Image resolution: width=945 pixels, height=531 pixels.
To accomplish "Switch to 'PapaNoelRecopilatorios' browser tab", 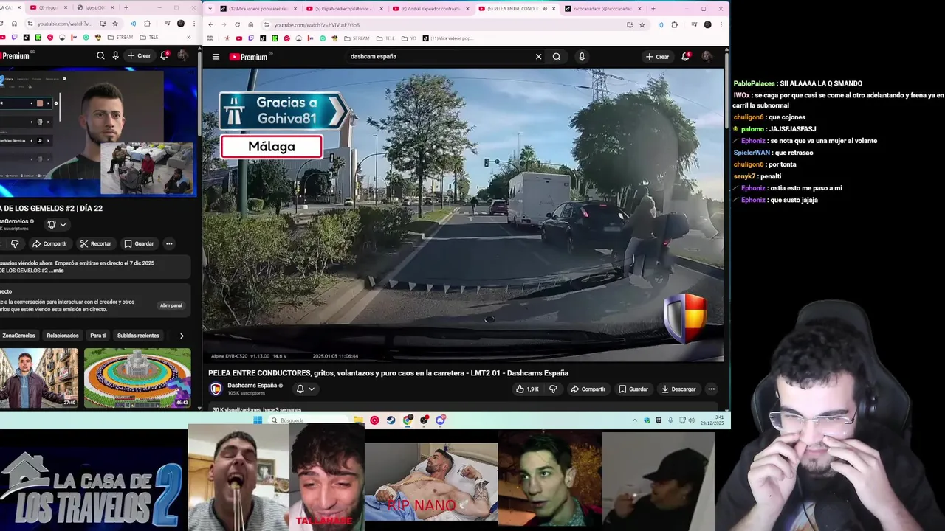I will pyautogui.click(x=346, y=9).
